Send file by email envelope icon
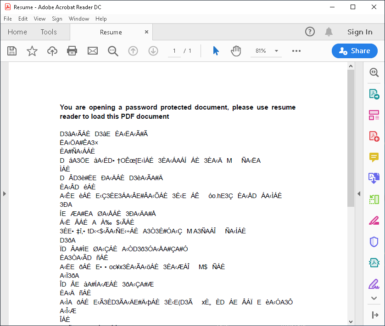The image size is (385, 326). (x=93, y=51)
